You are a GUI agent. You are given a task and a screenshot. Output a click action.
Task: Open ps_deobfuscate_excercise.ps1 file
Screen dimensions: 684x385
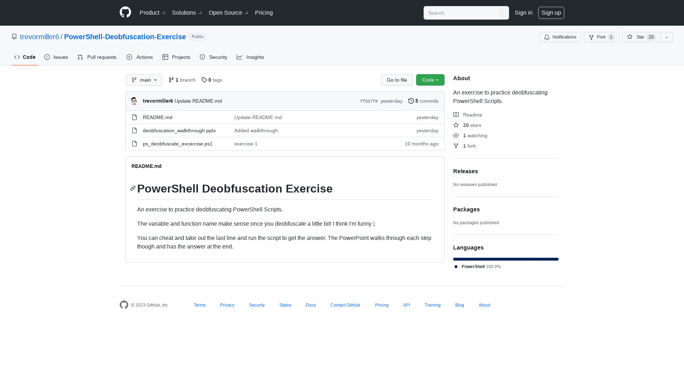177,144
